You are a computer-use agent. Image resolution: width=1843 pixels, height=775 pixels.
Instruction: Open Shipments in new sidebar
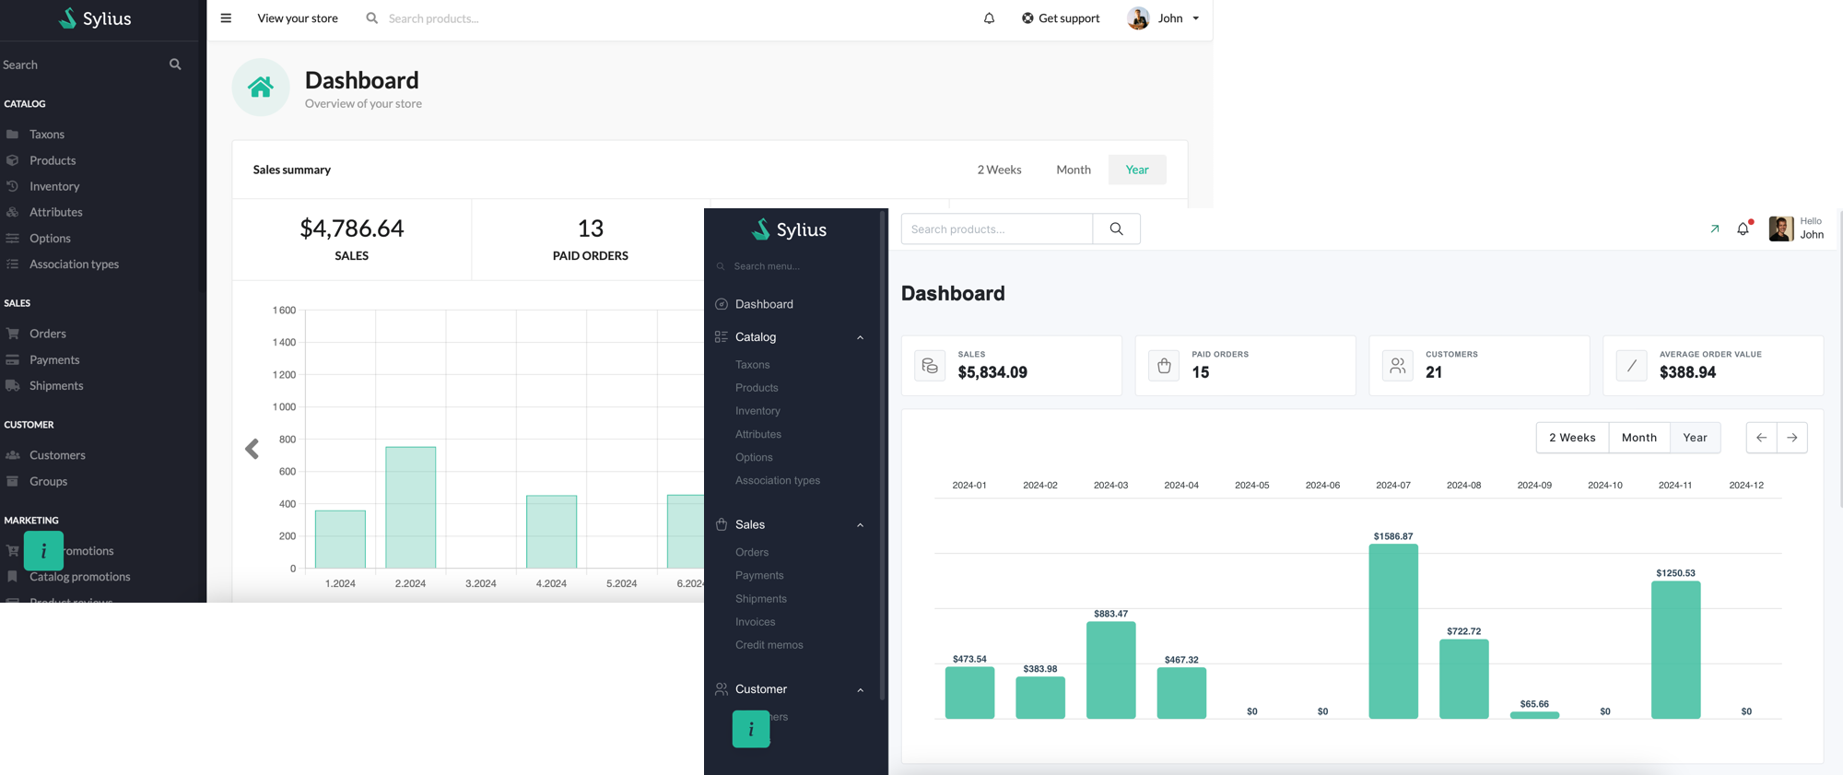(x=761, y=599)
